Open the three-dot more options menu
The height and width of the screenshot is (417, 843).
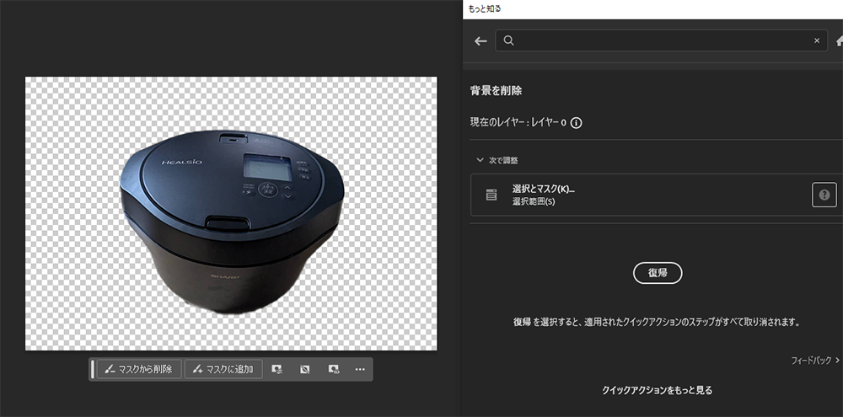coord(360,369)
